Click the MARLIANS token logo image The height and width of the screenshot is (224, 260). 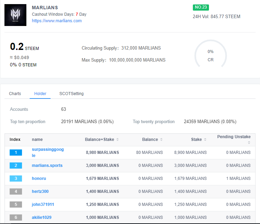click(x=15, y=15)
